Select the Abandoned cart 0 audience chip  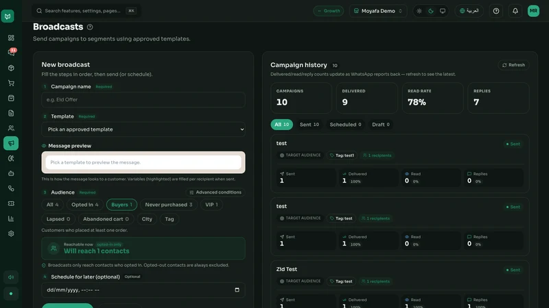point(106,219)
